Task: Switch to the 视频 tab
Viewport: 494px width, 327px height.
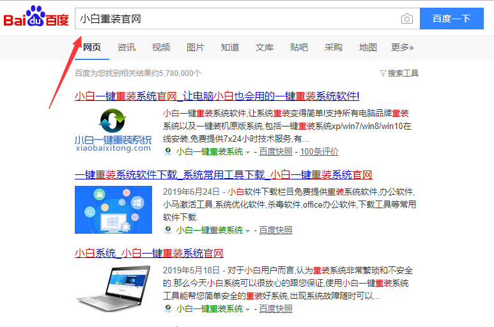Action: click(161, 47)
